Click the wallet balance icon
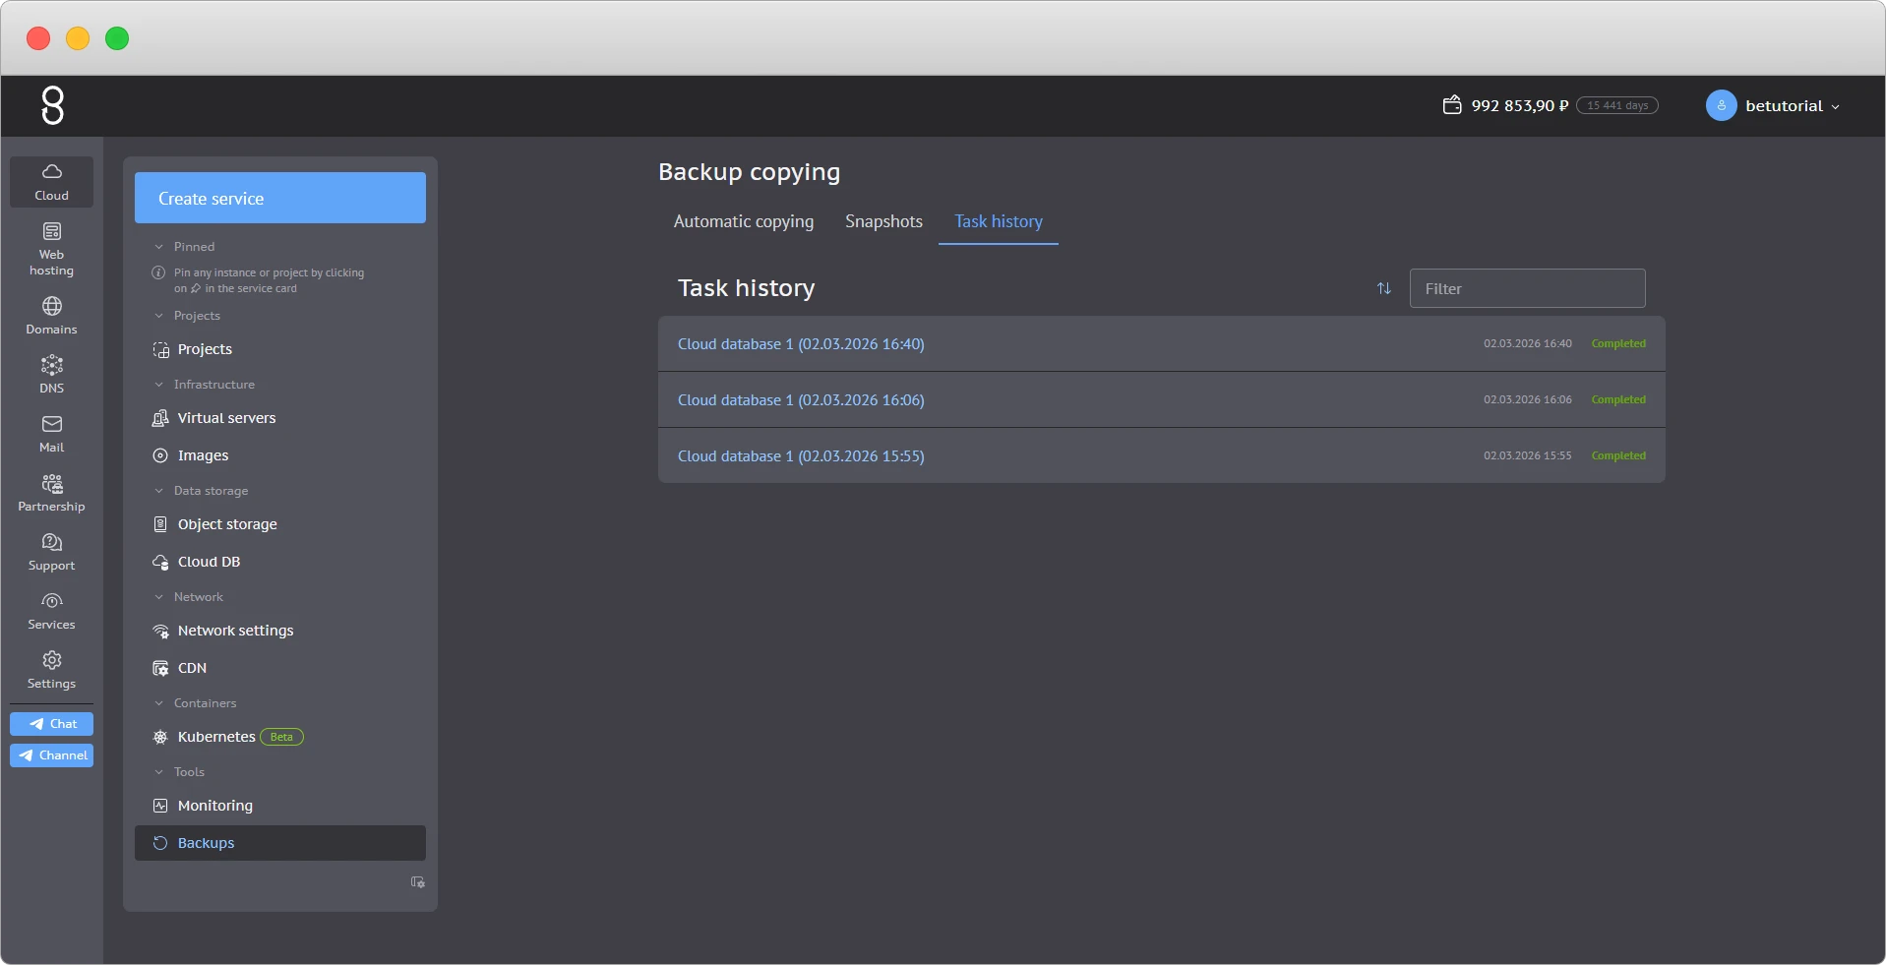 [x=1452, y=105]
